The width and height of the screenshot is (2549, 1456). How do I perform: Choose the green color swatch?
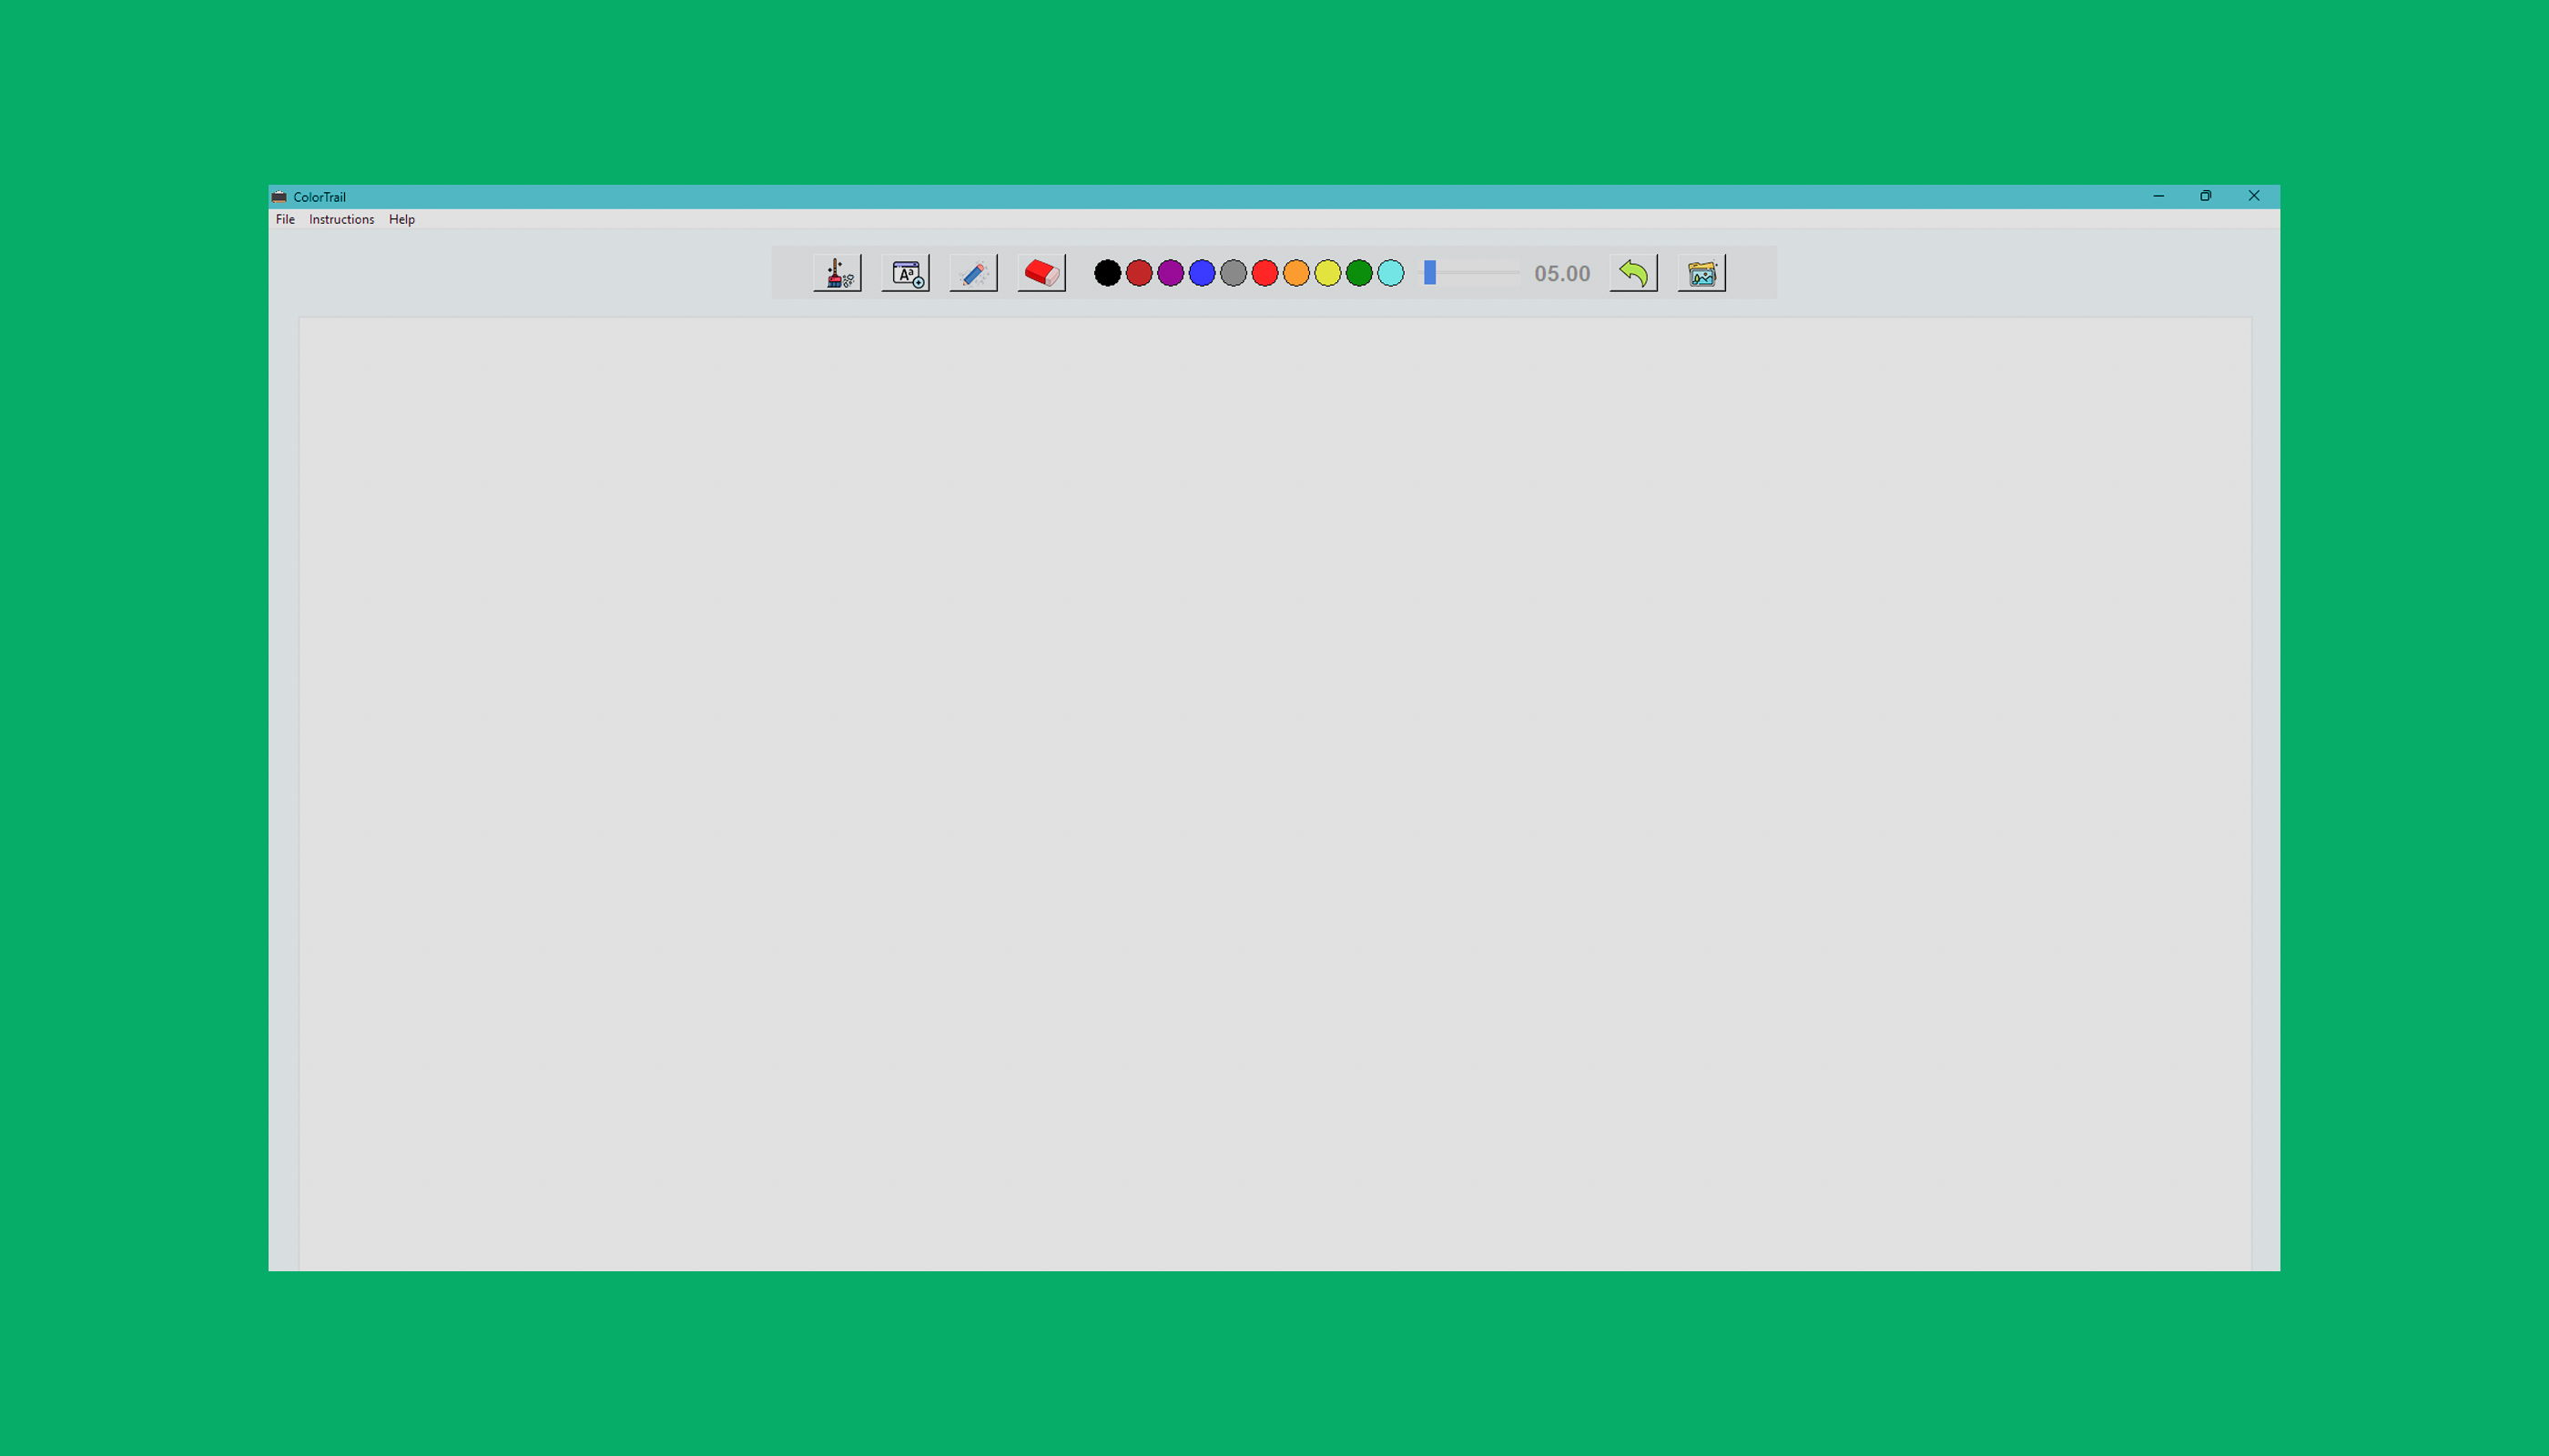[x=1358, y=273]
